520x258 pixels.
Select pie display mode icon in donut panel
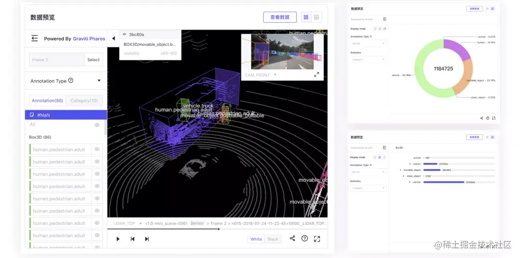point(385,29)
